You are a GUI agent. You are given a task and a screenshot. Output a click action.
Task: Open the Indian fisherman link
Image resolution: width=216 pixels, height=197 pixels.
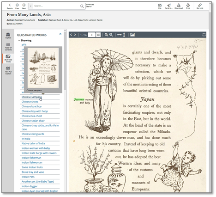tap(31, 158)
